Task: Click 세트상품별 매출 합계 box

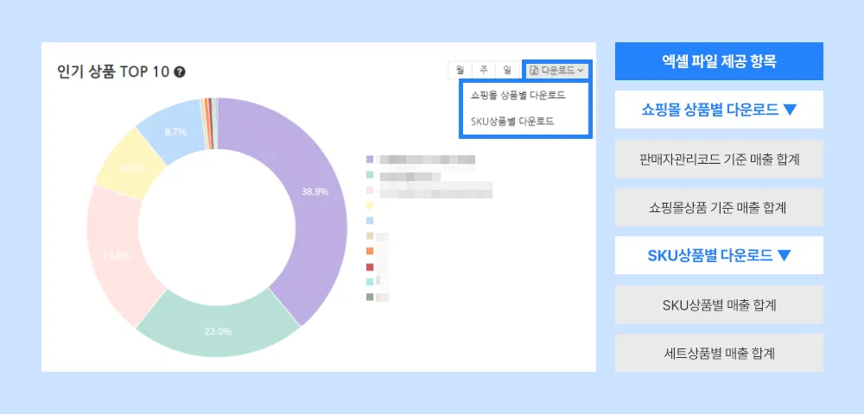Action: (719, 353)
